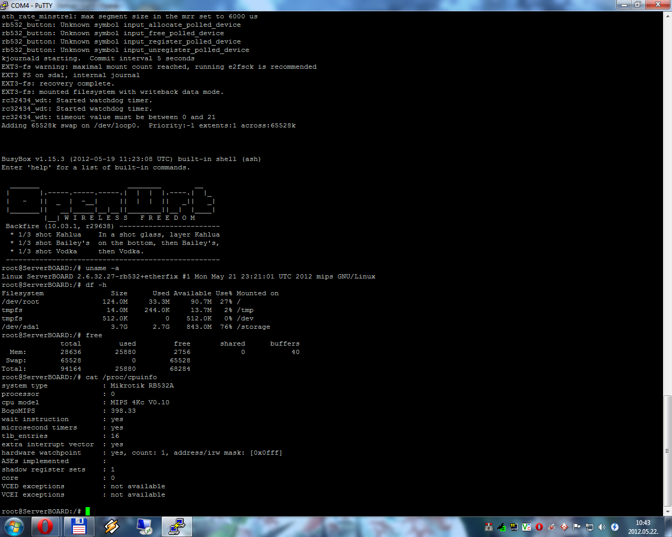Click the terminal scrollbar thumb
Viewport: 672px width, 537px height.
pyautogui.click(x=668, y=450)
